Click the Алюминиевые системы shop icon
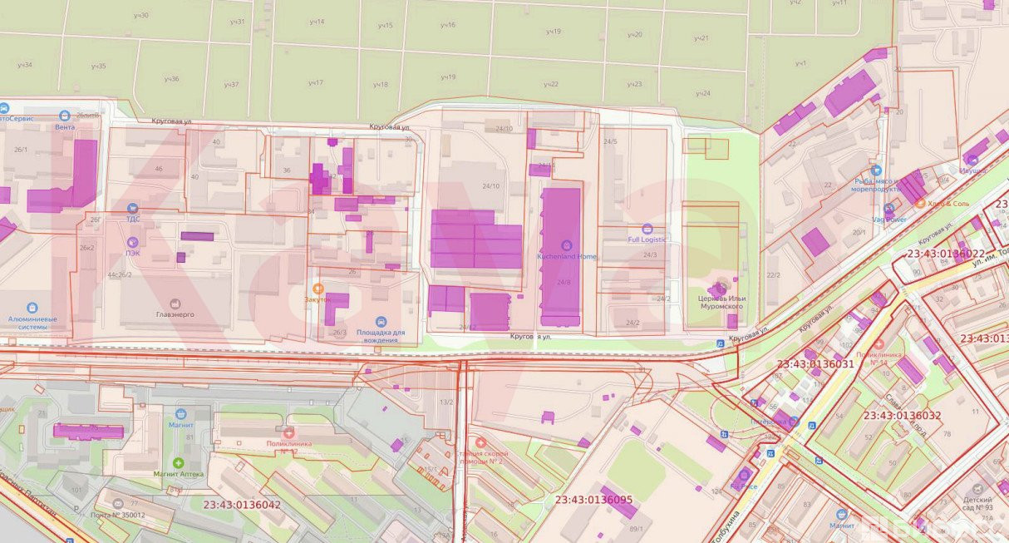 click(32, 308)
